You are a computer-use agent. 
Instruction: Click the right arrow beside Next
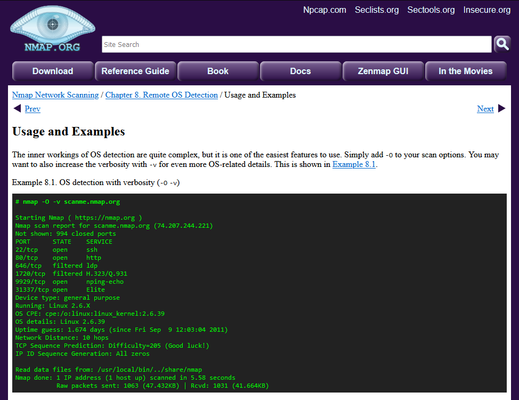point(502,108)
